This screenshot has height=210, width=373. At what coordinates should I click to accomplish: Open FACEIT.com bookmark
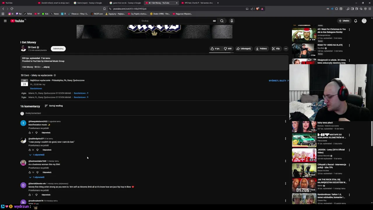[x=97, y=14]
